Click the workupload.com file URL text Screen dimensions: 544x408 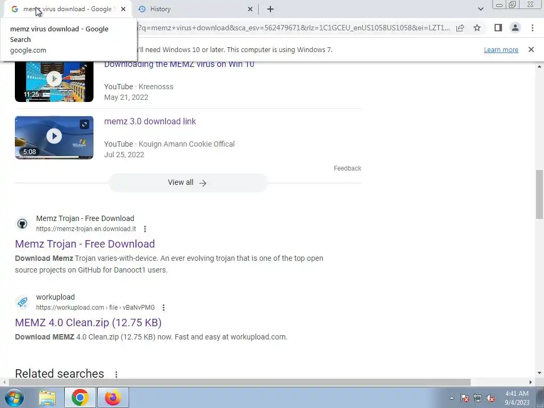click(96, 308)
